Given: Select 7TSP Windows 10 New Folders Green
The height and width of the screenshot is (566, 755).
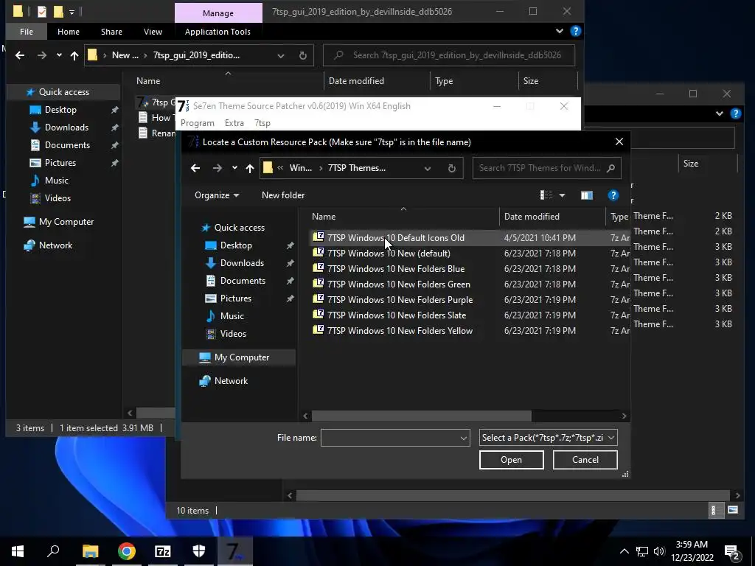Looking at the screenshot, I should coord(398,284).
